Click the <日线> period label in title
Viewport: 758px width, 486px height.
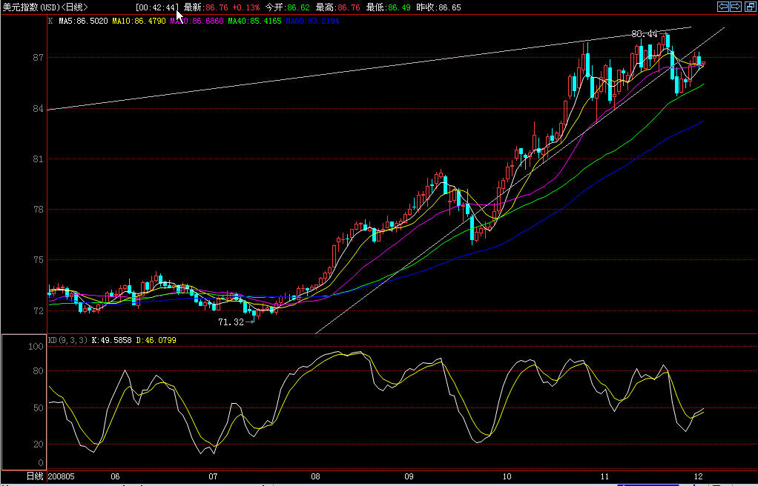click(75, 7)
